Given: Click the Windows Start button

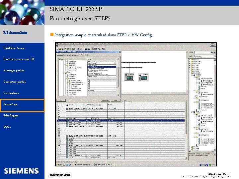Looking at the screenshot, I should [59, 165].
